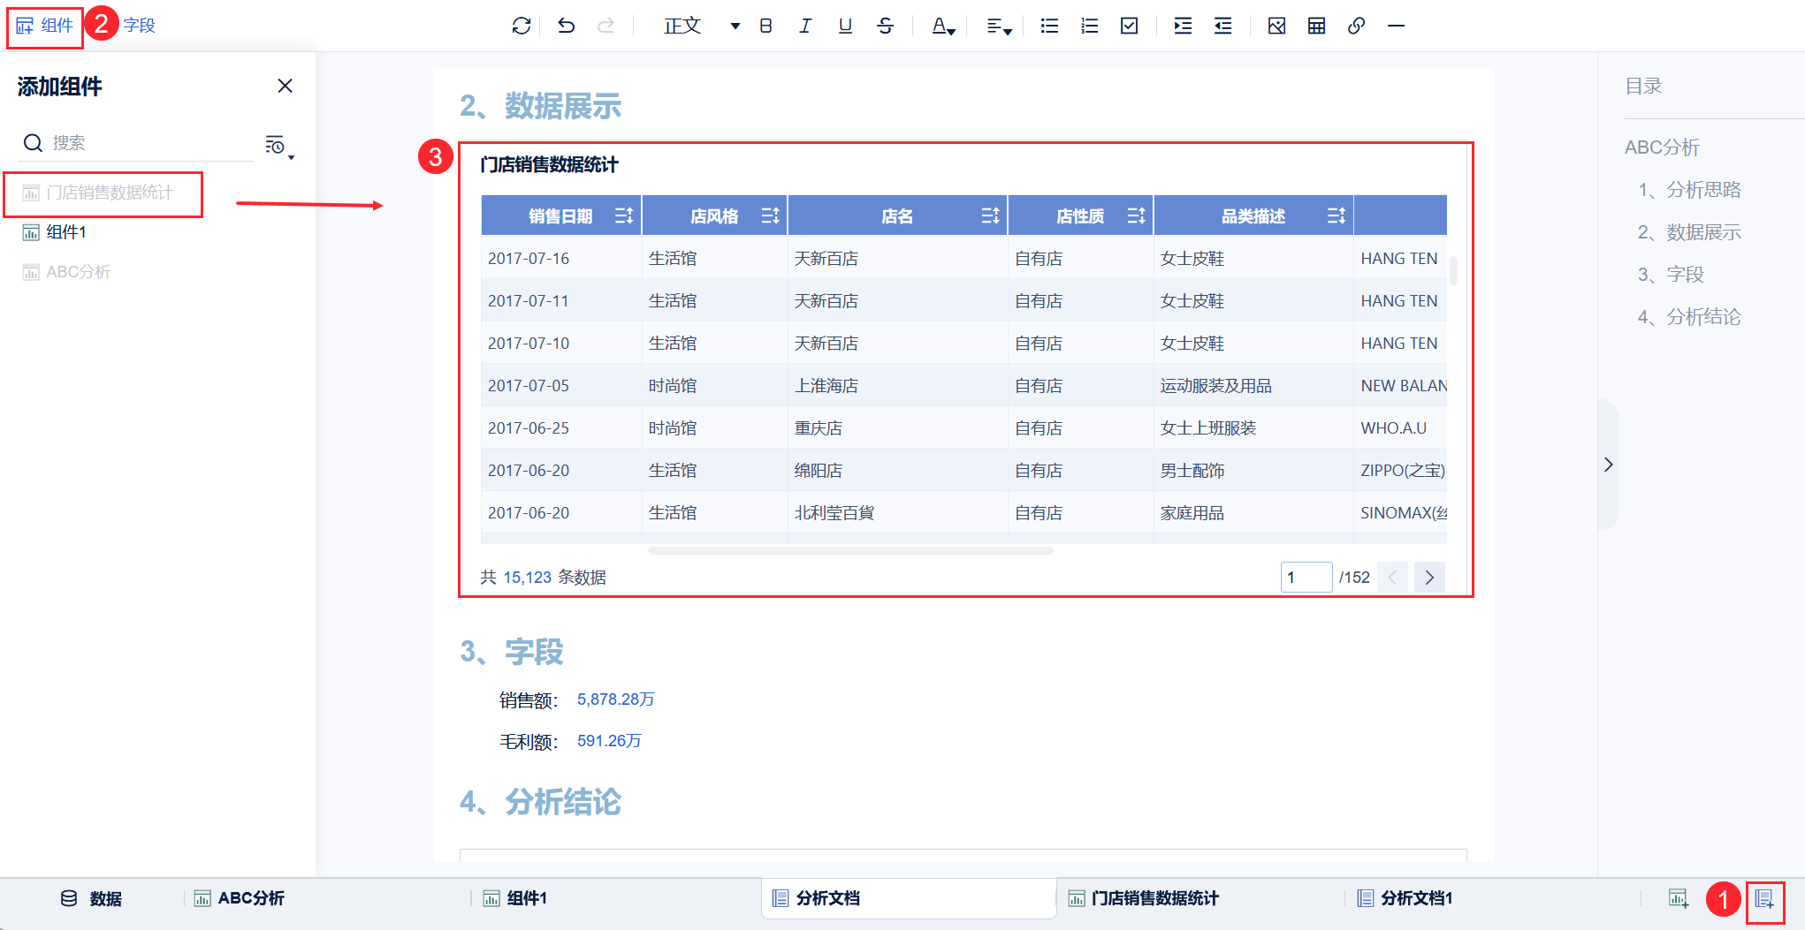Open the font color dropdown
The height and width of the screenshot is (930, 1805).
943,26
